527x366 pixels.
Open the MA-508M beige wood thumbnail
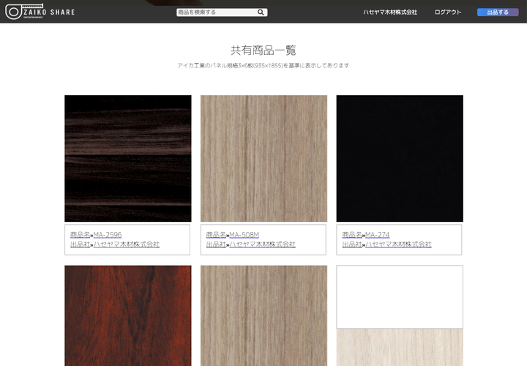(x=263, y=158)
